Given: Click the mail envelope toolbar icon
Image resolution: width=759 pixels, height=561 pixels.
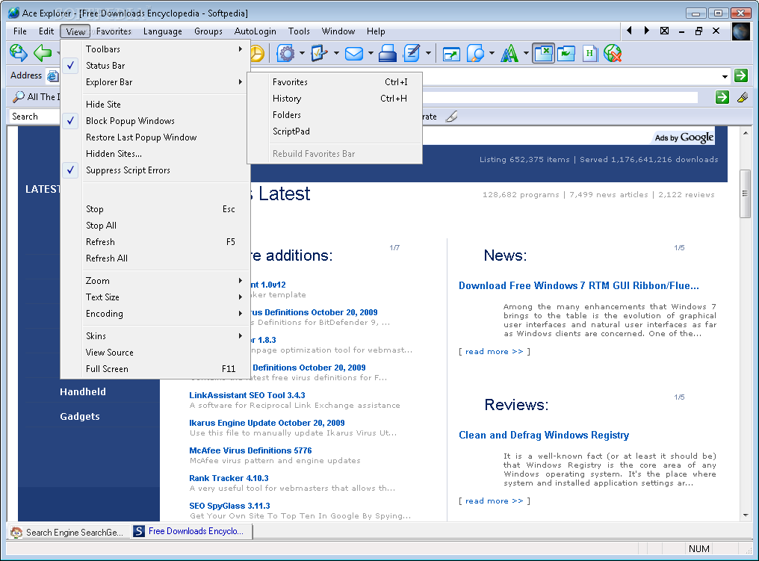Looking at the screenshot, I should point(354,54).
